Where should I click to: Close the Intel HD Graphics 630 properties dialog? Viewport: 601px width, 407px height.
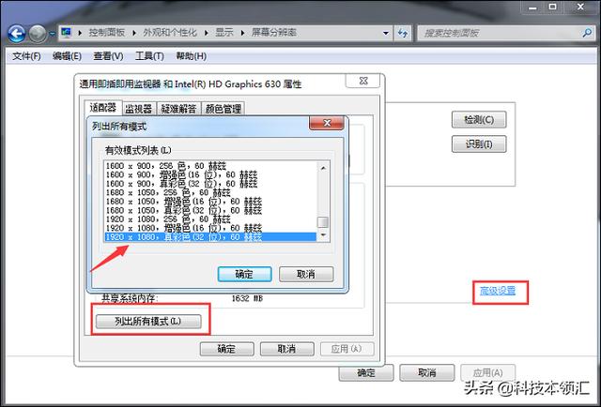coord(363,81)
